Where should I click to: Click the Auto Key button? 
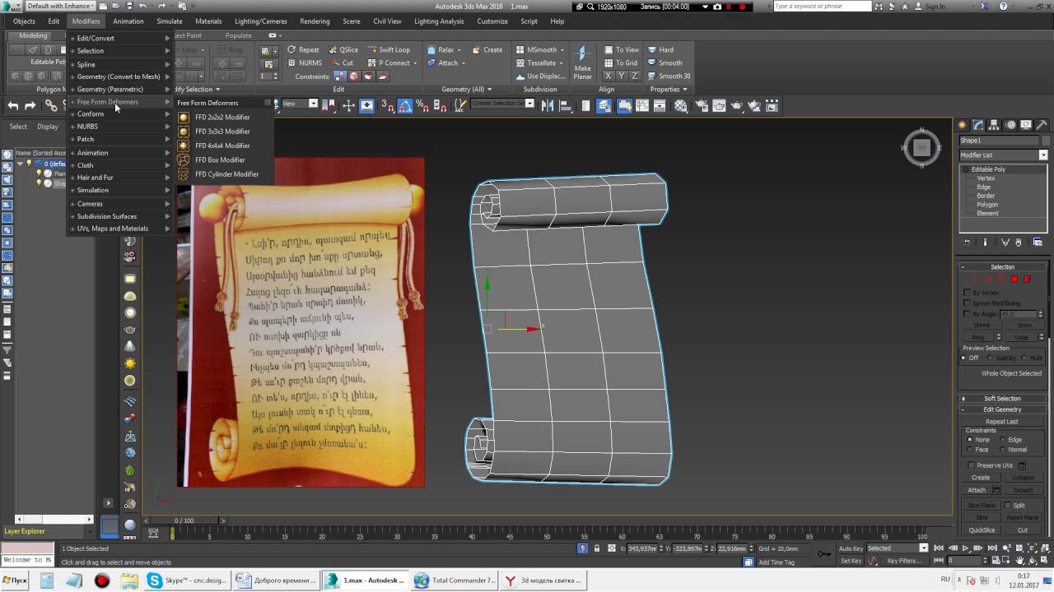851,548
